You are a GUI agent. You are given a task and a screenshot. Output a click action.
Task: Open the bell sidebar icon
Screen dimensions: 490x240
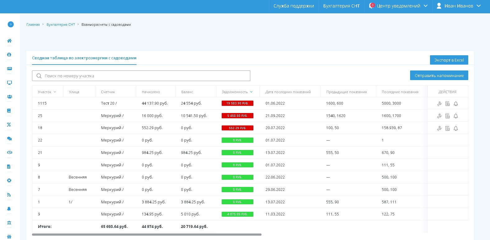[x=9, y=209]
